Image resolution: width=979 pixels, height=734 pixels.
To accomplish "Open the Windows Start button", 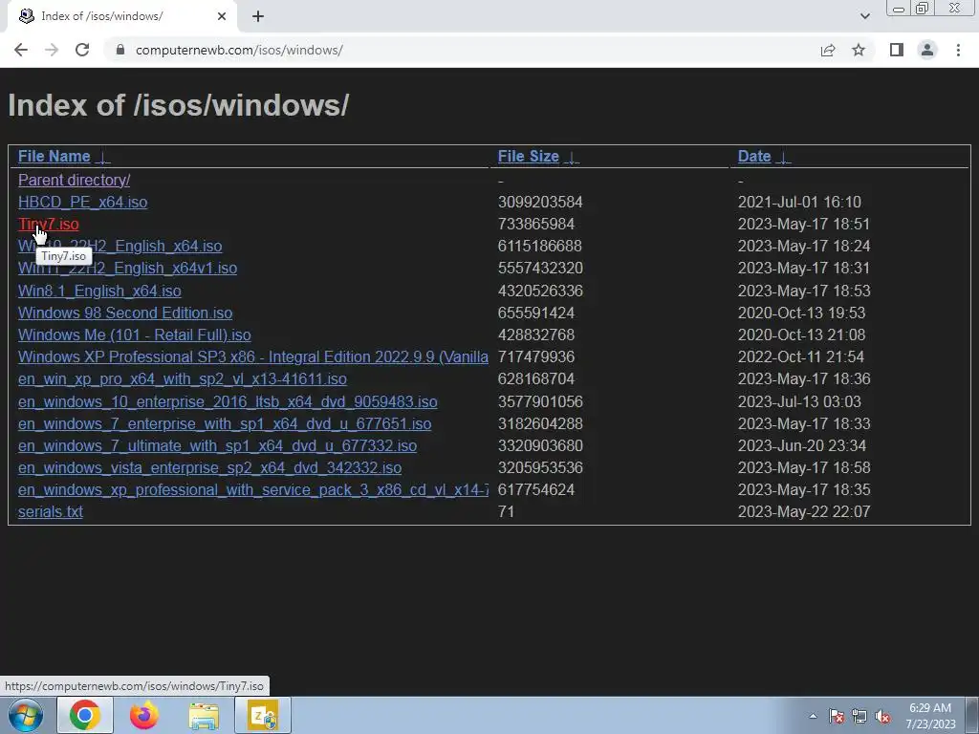I will point(26,715).
